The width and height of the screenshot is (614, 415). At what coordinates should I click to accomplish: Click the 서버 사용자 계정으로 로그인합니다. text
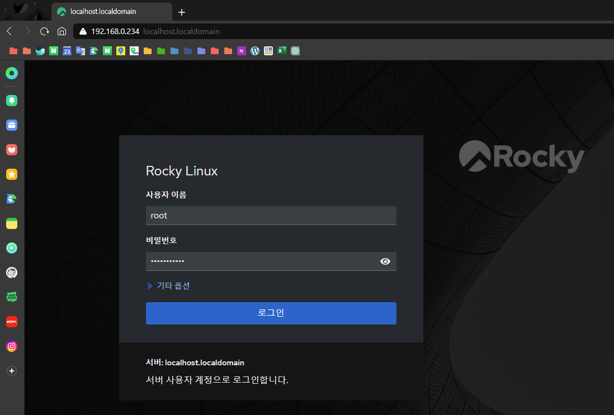click(217, 380)
